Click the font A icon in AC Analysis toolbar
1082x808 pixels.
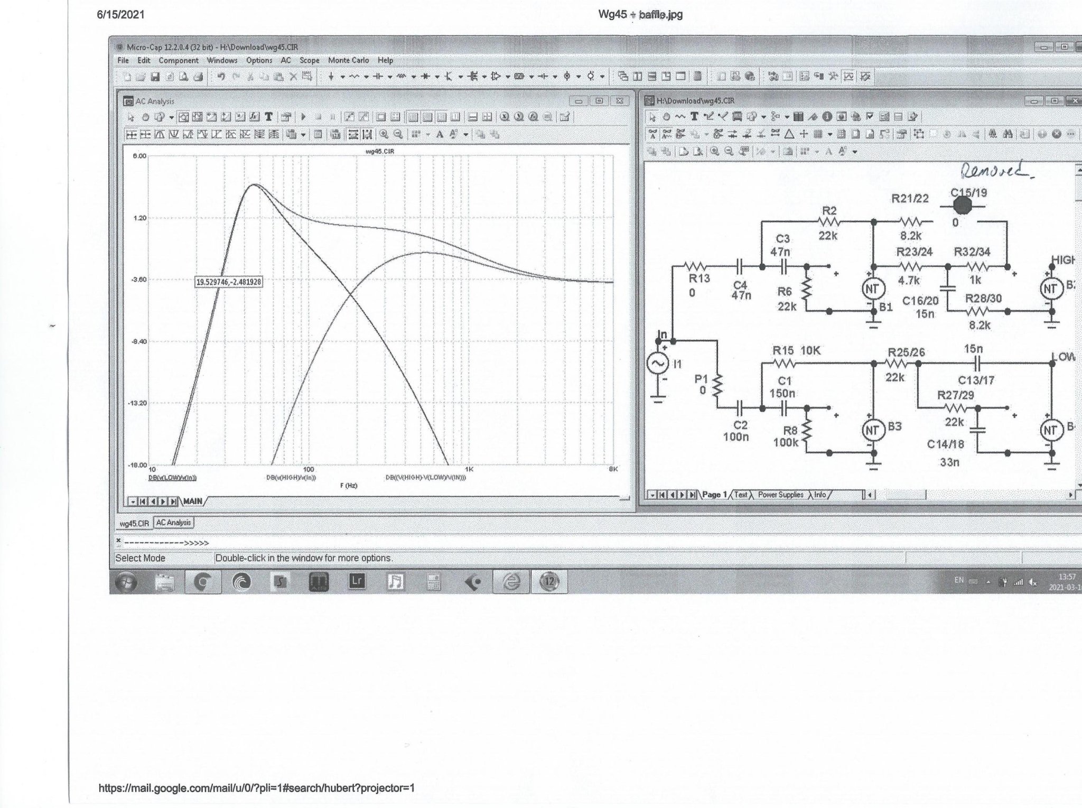[x=439, y=134]
